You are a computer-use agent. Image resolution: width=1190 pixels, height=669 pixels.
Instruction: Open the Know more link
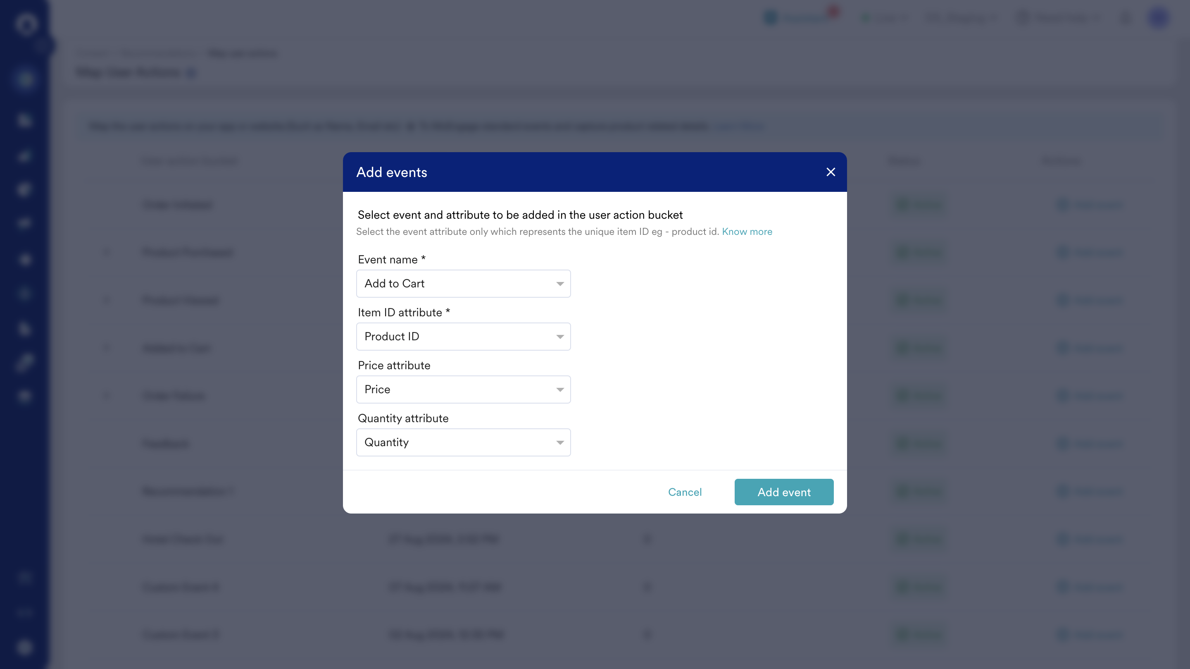point(747,232)
